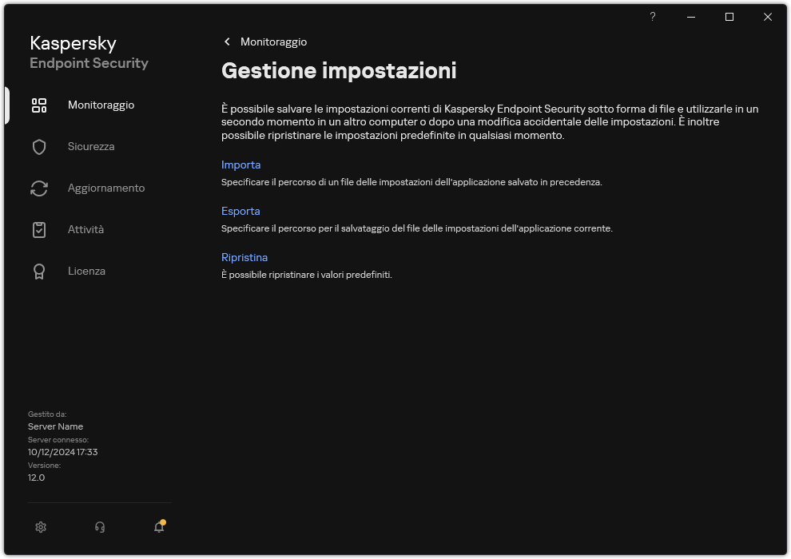Open Aggiornamento via its sync icon
The width and height of the screenshot is (791, 559).
click(x=39, y=188)
